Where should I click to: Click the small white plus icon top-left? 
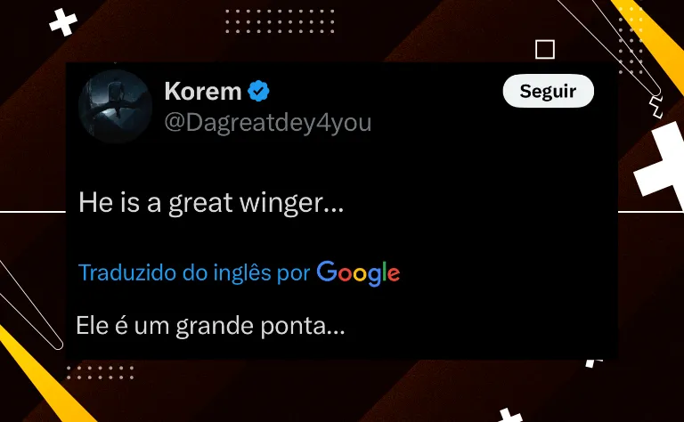[x=63, y=22]
